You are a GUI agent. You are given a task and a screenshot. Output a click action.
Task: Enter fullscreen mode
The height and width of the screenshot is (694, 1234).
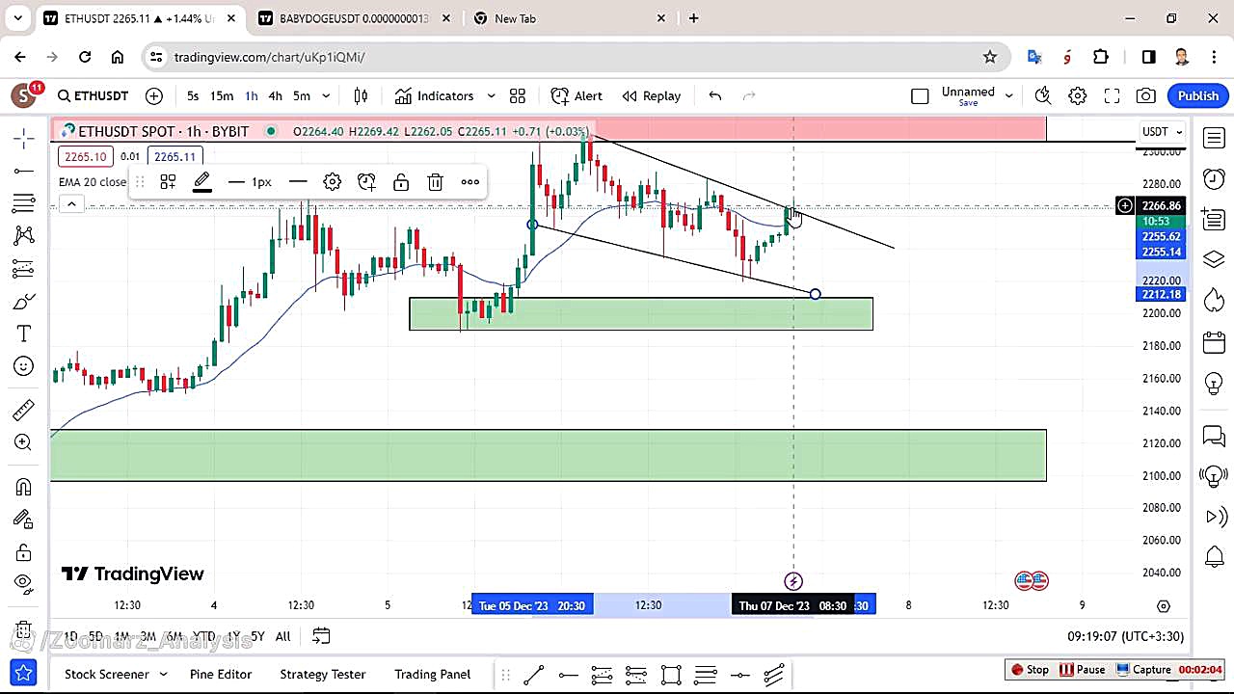(1112, 95)
